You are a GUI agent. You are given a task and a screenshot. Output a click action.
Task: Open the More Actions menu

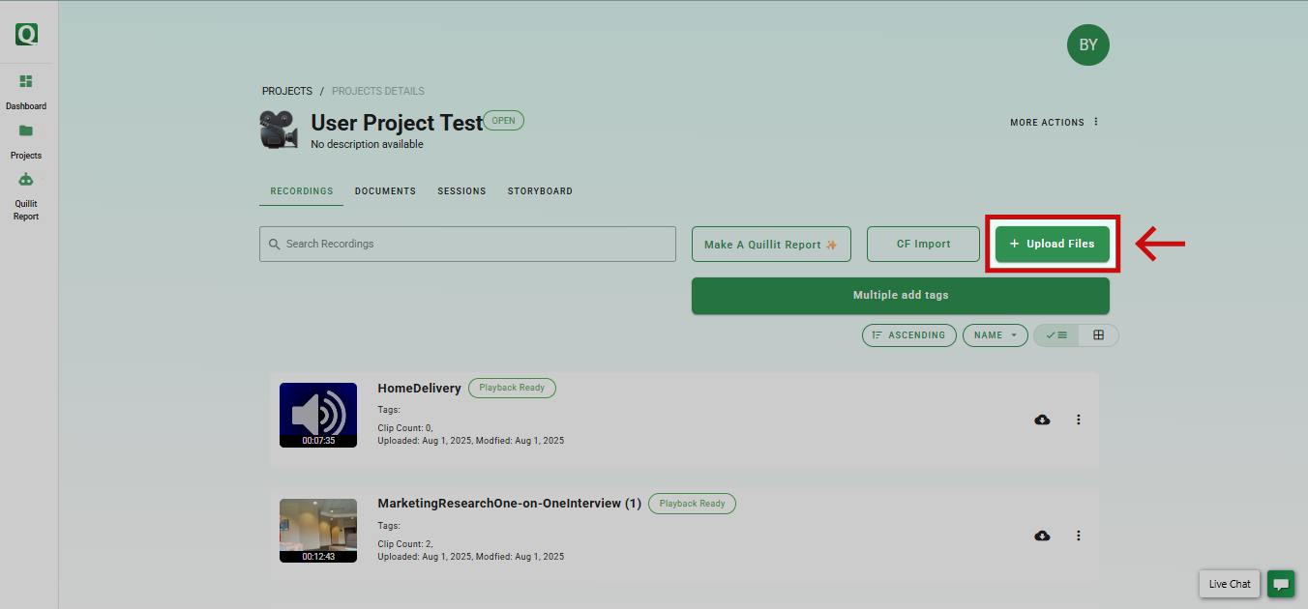[1055, 123]
